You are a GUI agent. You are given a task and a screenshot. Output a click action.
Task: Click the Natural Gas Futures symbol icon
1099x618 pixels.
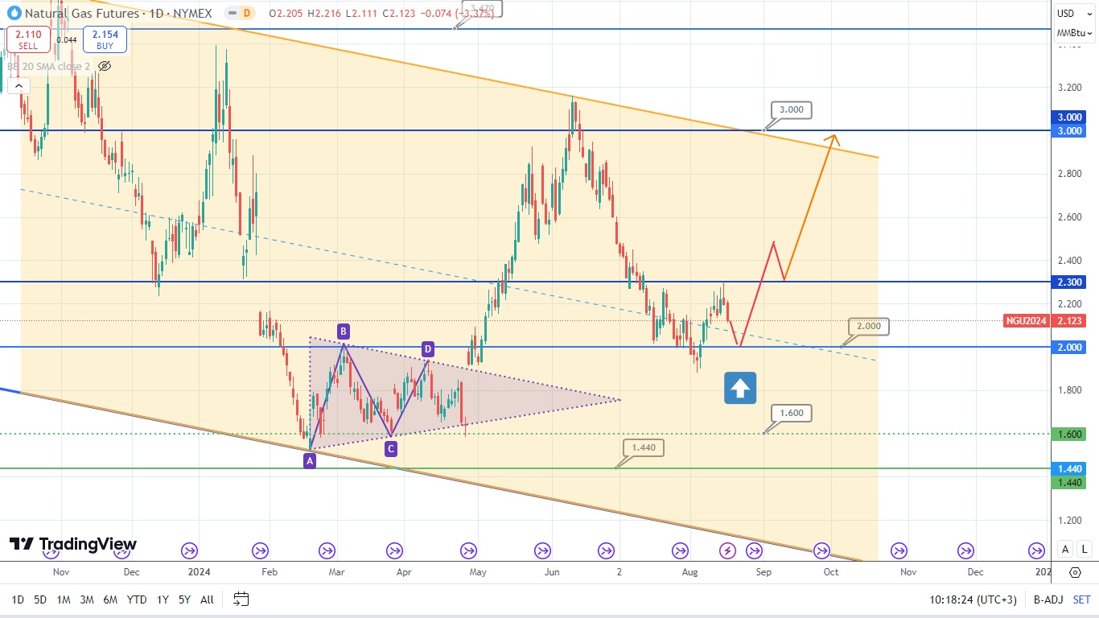coord(14,13)
